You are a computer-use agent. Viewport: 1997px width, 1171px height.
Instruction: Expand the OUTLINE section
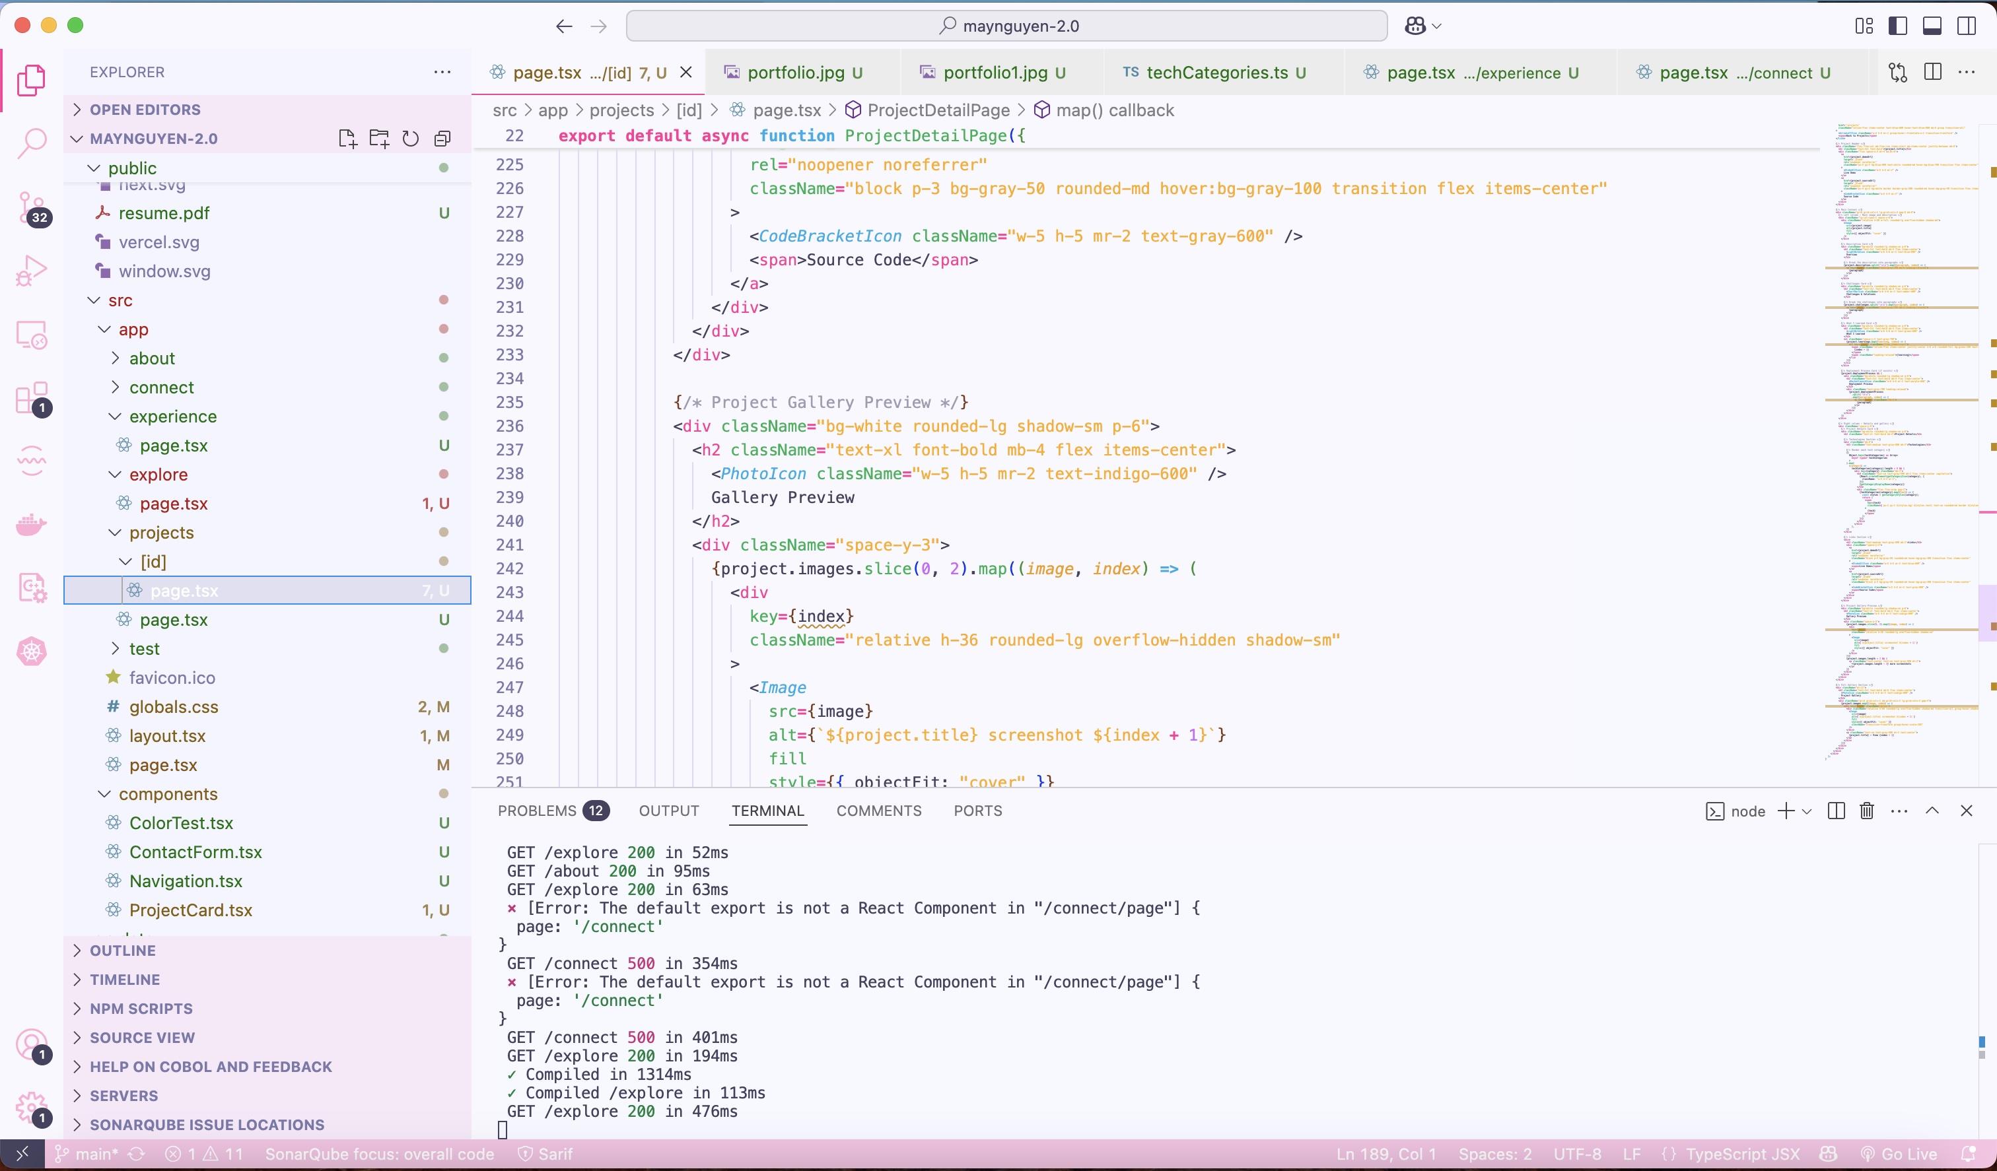tap(123, 950)
